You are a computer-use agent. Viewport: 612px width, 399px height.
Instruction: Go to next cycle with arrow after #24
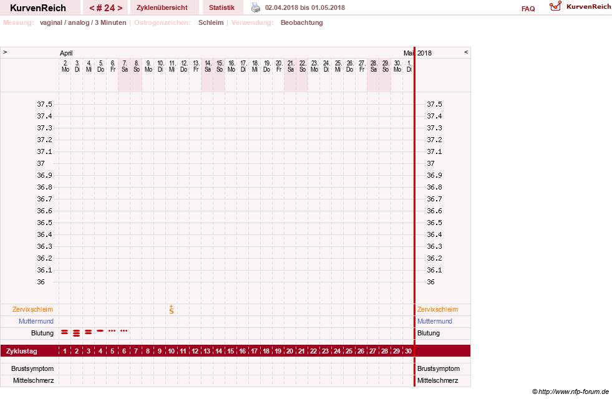120,8
